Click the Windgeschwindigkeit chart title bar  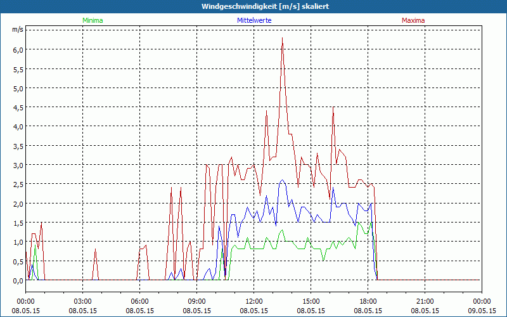point(253,6)
